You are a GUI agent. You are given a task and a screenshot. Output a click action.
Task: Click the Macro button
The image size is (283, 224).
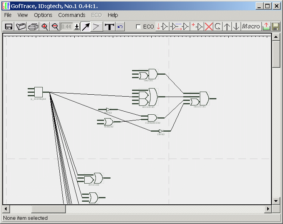click(251, 27)
